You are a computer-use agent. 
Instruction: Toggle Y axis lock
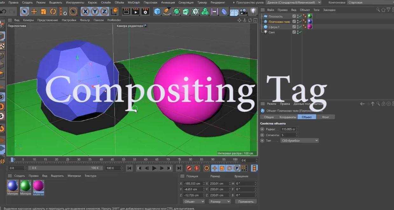pos(94,12)
